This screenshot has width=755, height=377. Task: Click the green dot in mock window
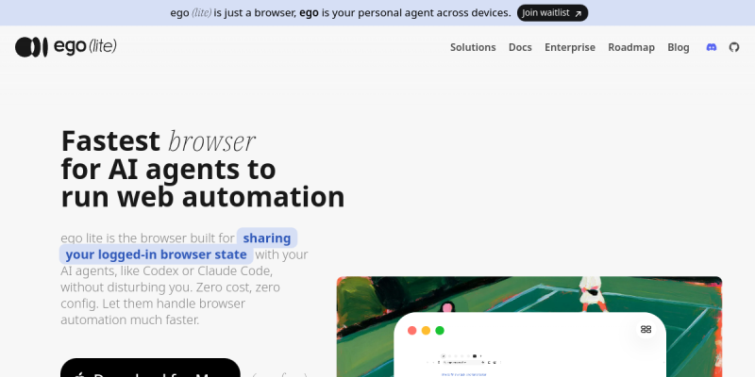pyautogui.click(x=440, y=331)
